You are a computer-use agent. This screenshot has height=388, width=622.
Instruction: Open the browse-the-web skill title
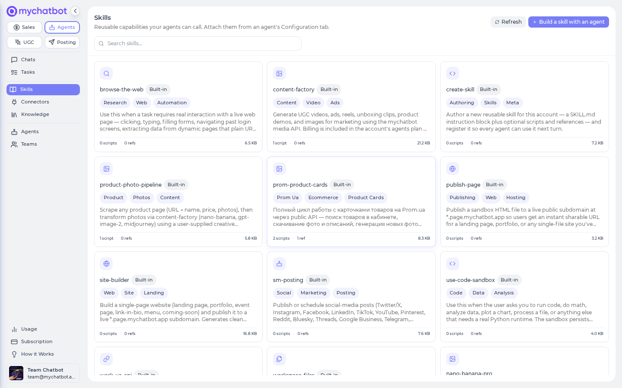click(121, 90)
